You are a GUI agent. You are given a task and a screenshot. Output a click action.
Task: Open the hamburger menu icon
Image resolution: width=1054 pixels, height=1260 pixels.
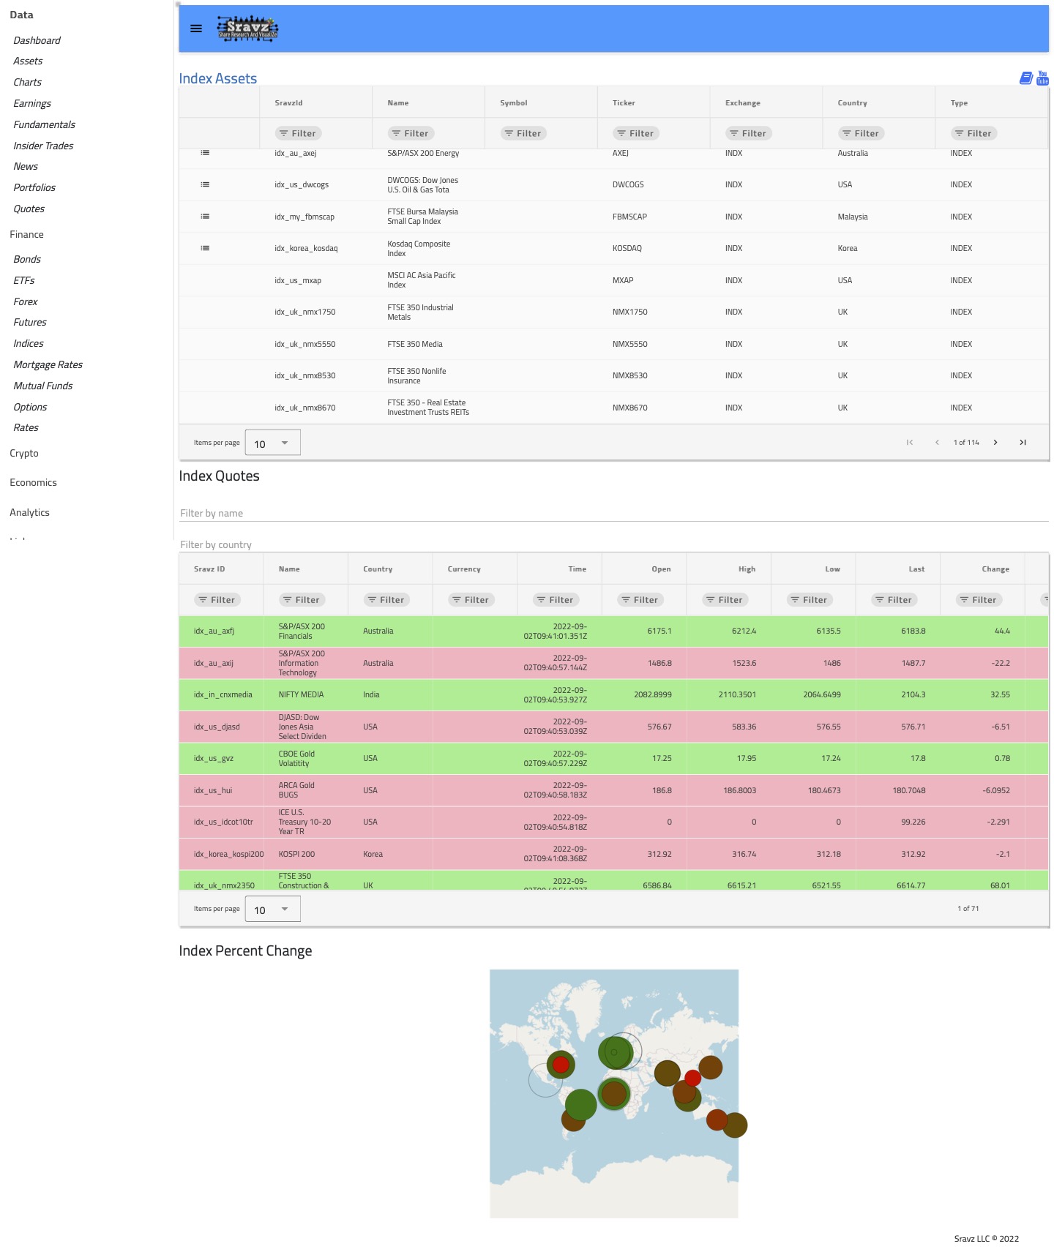[196, 29]
